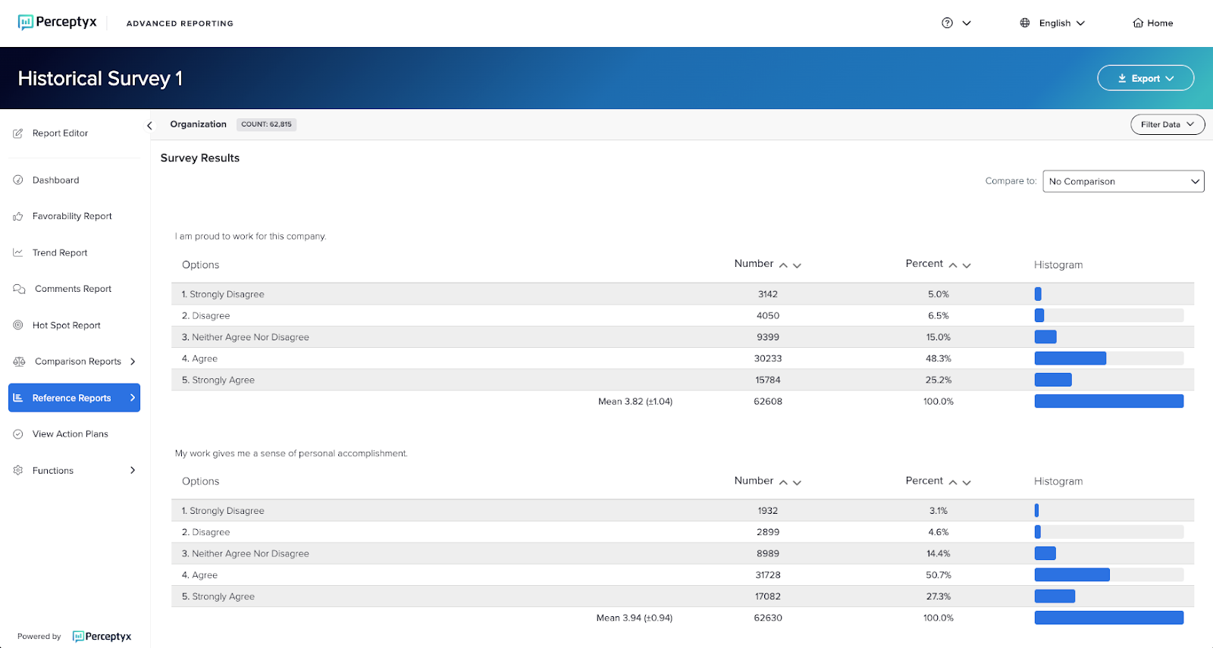The height and width of the screenshot is (648, 1213).
Task: Sort Number descending in the proud question table
Action: point(797,265)
